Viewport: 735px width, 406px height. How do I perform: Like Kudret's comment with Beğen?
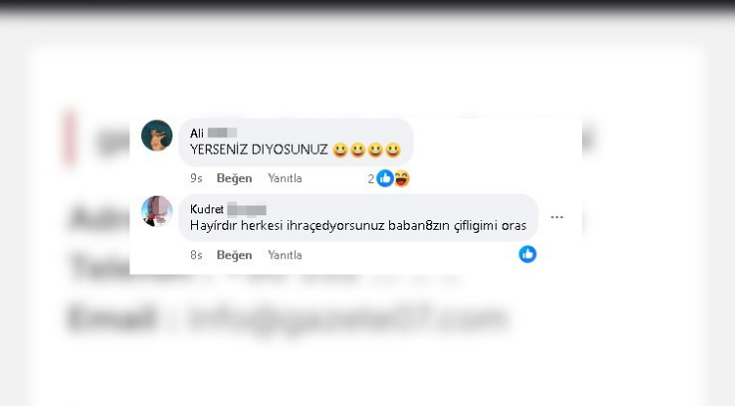[234, 255]
